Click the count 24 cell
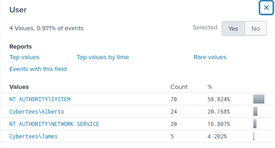This screenshot has width=275, height=148. coord(174,112)
